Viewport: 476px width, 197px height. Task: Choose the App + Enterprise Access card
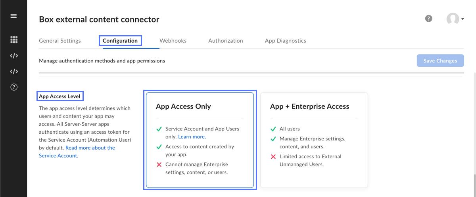314,140
